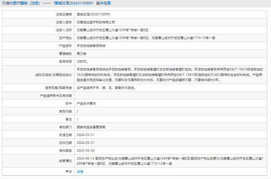Click the 附件 label
This screenshot has width=271, height=179.
[69, 104]
